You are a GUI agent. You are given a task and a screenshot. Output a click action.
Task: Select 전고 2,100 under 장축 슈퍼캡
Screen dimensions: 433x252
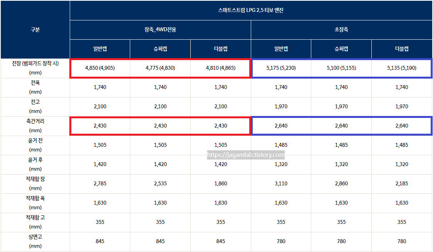[x=160, y=107]
